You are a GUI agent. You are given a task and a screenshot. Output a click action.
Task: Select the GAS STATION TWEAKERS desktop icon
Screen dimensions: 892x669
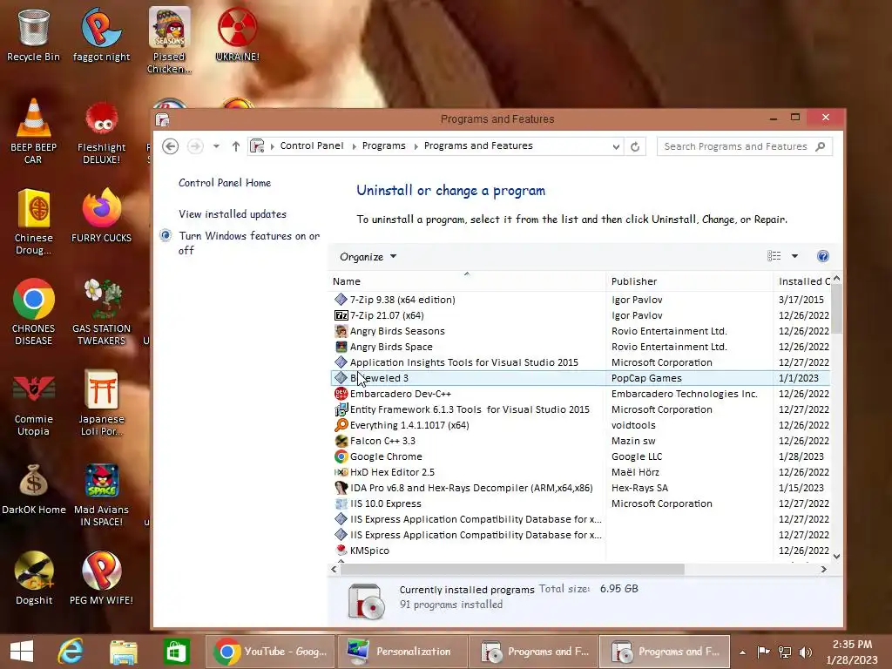(101, 312)
